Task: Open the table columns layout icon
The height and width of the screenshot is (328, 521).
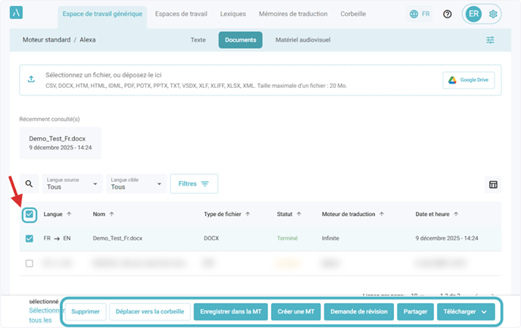Action: [493, 184]
